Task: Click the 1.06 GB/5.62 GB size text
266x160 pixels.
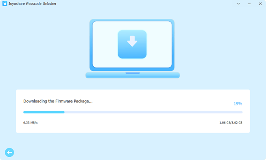Action: (231, 122)
